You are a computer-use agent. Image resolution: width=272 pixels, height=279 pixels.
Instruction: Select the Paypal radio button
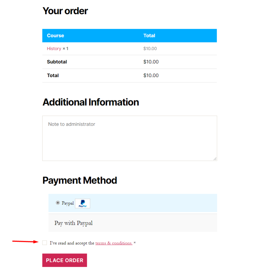pyautogui.click(x=58, y=203)
